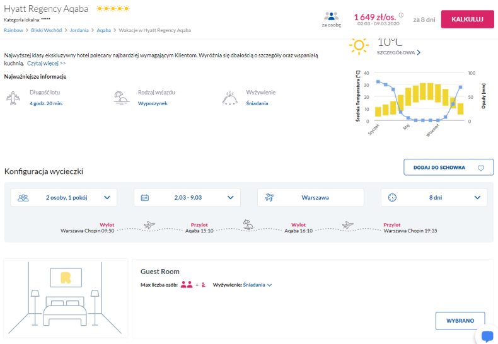
Task: Click Warszawa Chopin 19:35 arrival text
Action: 410,231
